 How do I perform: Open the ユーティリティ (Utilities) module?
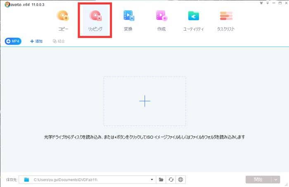(x=194, y=21)
